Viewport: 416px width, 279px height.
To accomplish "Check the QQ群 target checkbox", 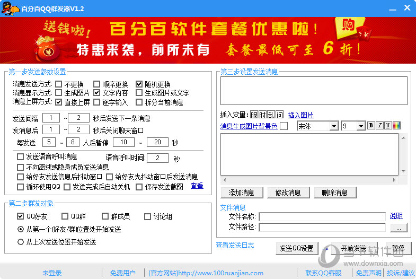I will click(x=65, y=216).
